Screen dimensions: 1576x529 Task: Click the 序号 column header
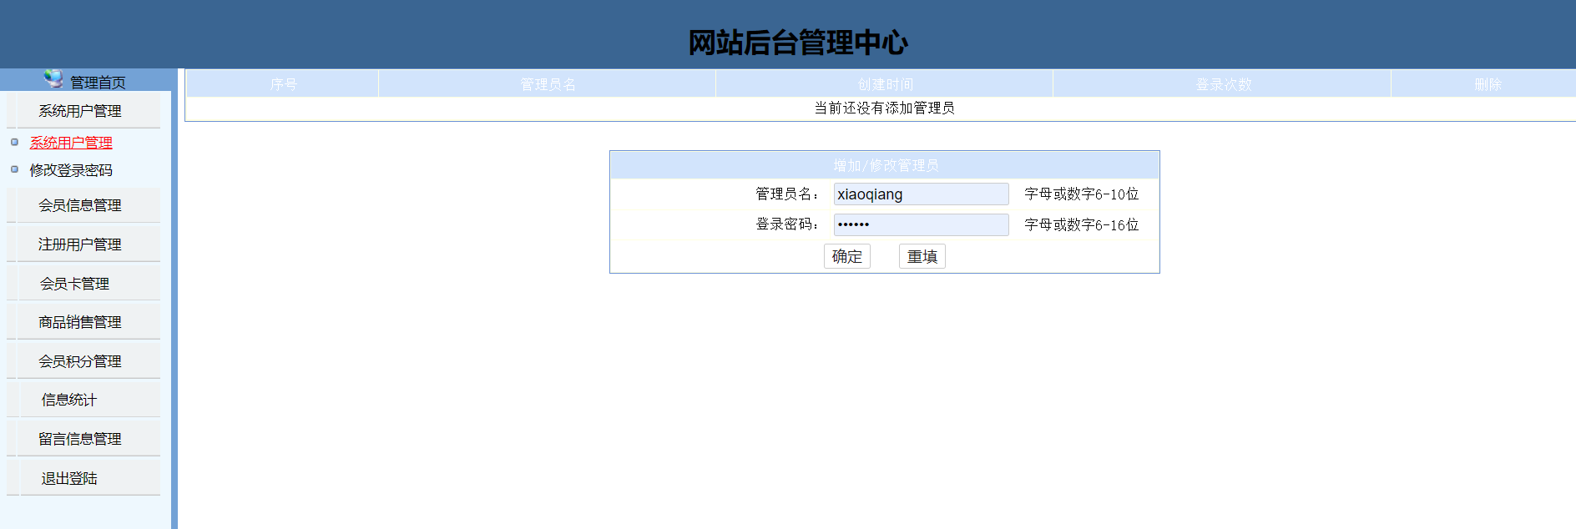click(283, 84)
